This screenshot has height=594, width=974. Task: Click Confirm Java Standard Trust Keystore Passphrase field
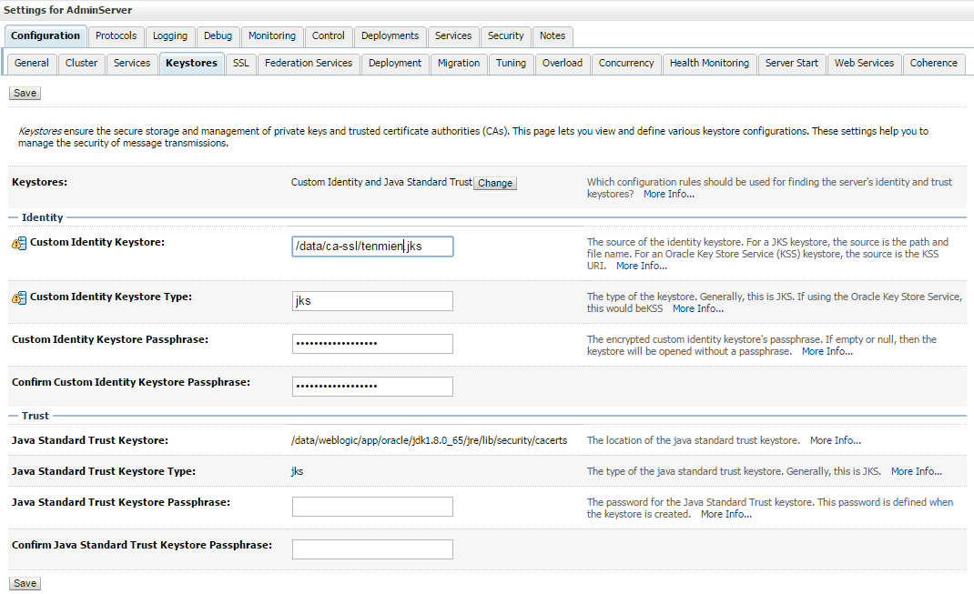(x=372, y=549)
